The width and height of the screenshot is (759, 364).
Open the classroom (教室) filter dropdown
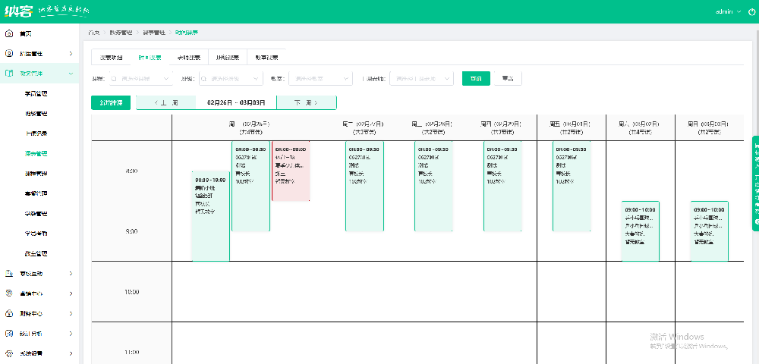320,78
